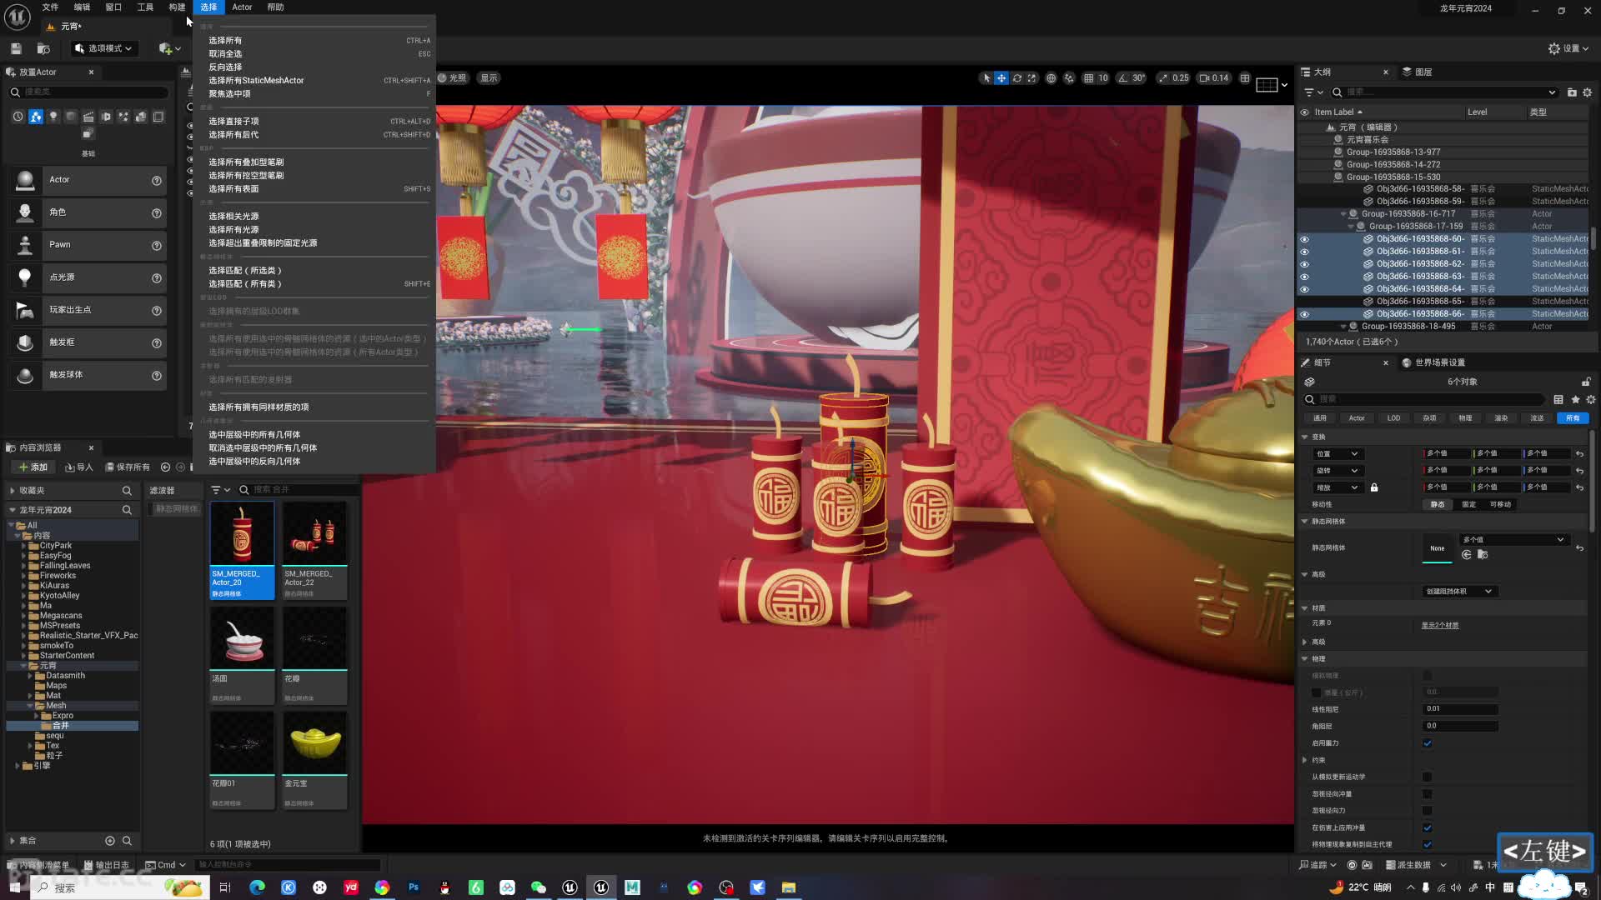Viewport: 1601px width, 900px height.
Task: Open camera speed setting 0.14
Action: [1214, 78]
